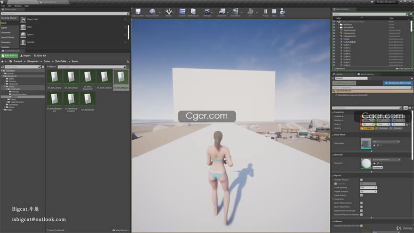Click the Blueprint/Add Script button

398,83
